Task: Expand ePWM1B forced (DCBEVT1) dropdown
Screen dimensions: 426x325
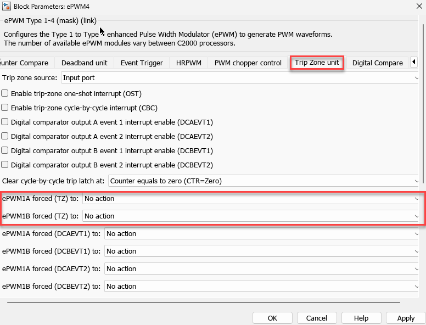Action: coord(262,251)
